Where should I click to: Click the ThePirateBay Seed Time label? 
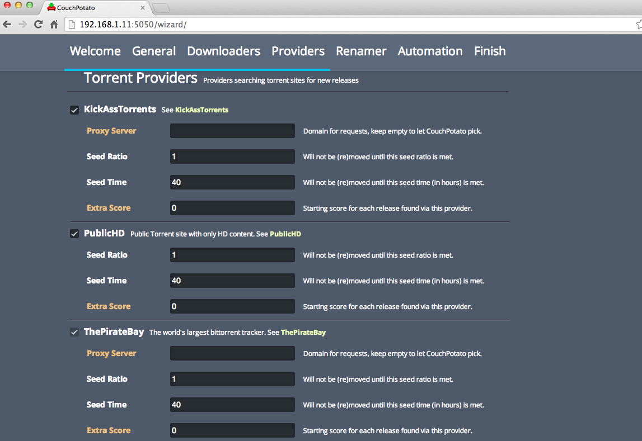(x=106, y=405)
